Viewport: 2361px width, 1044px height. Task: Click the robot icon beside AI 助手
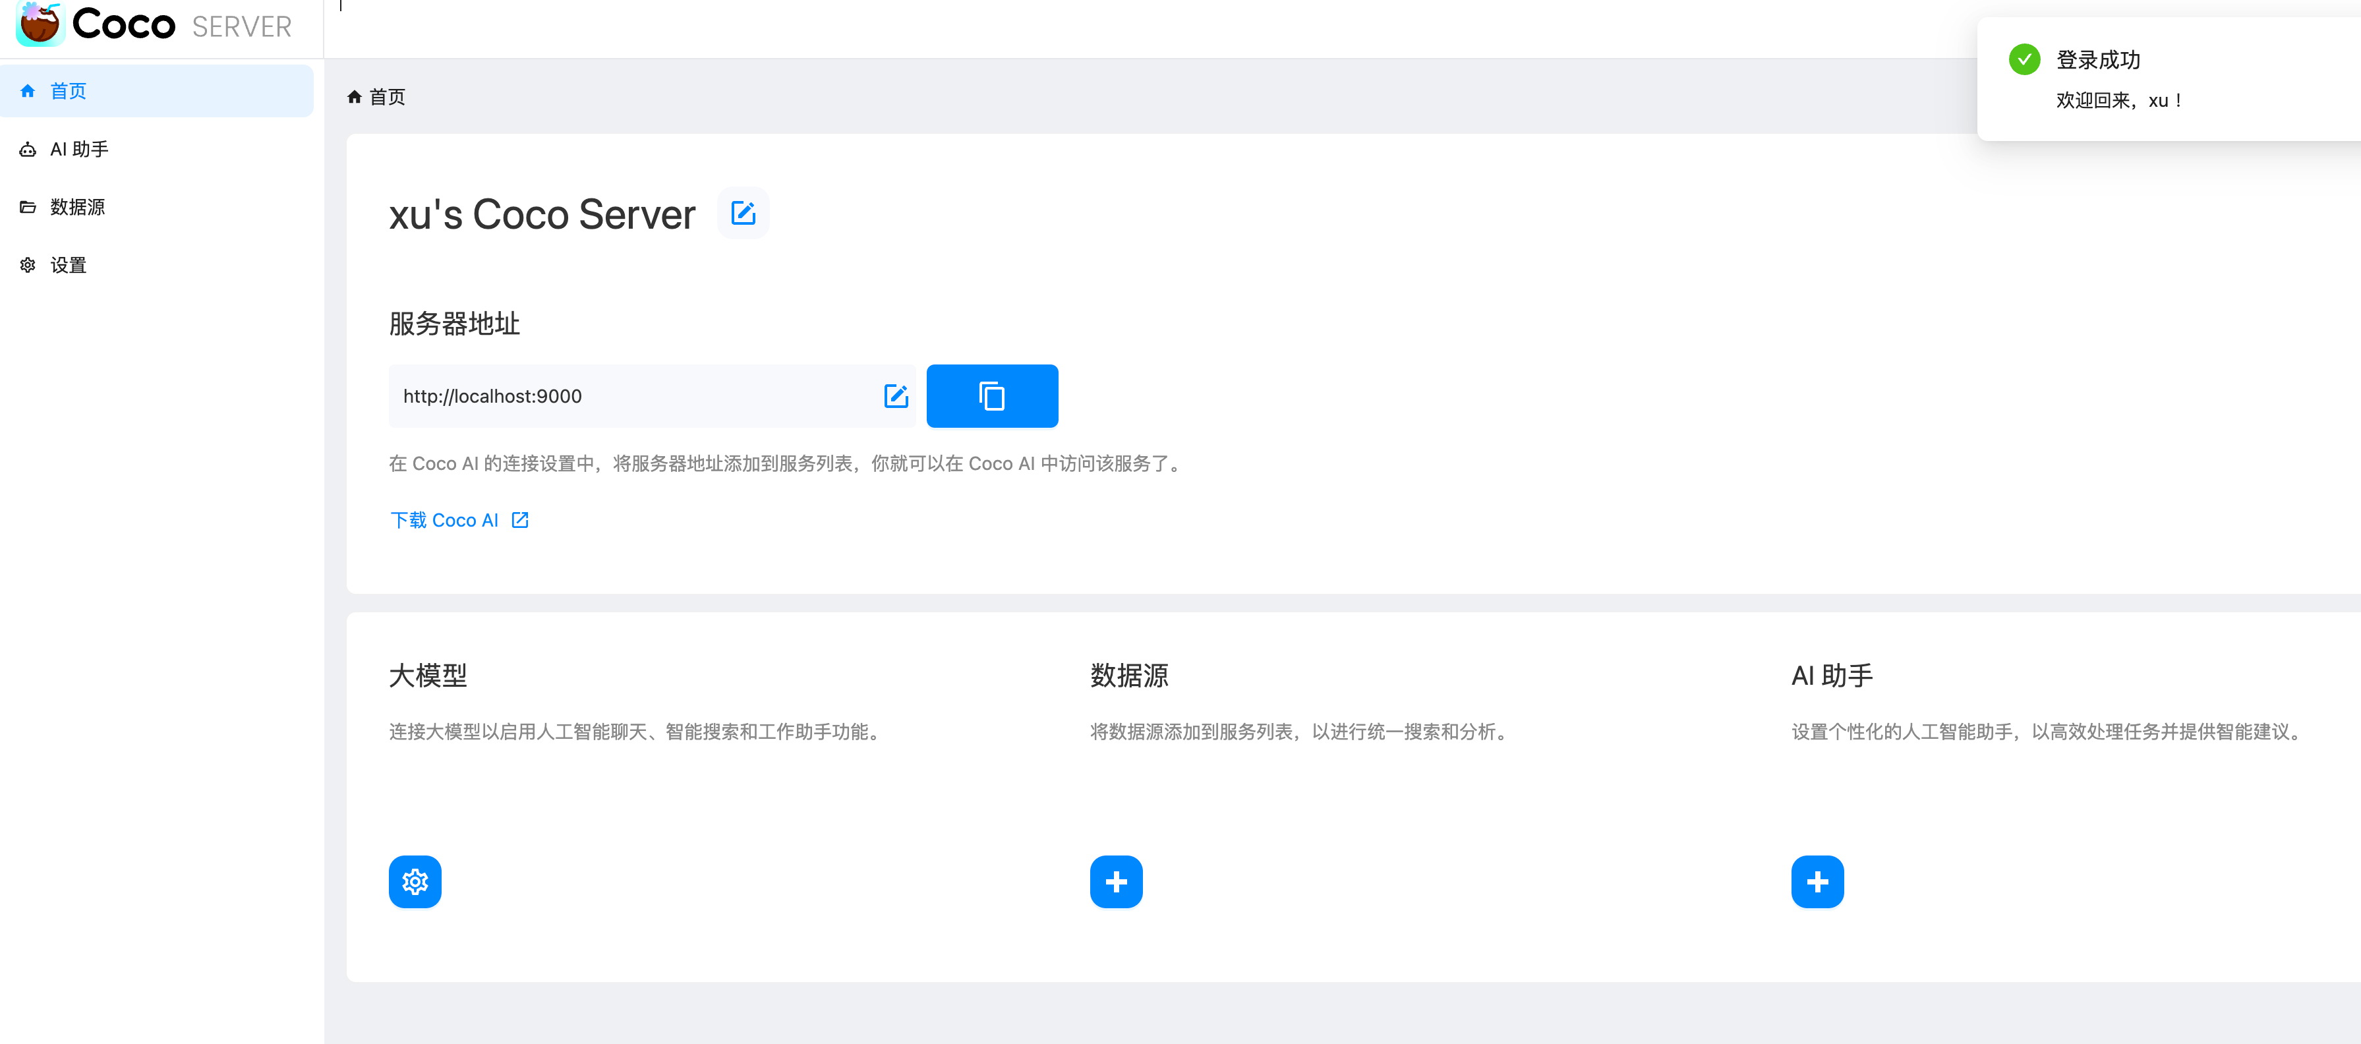28,150
